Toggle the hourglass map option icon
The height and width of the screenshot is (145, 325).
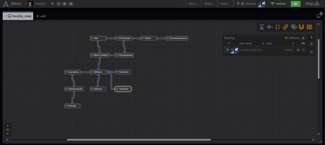[262, 27]
